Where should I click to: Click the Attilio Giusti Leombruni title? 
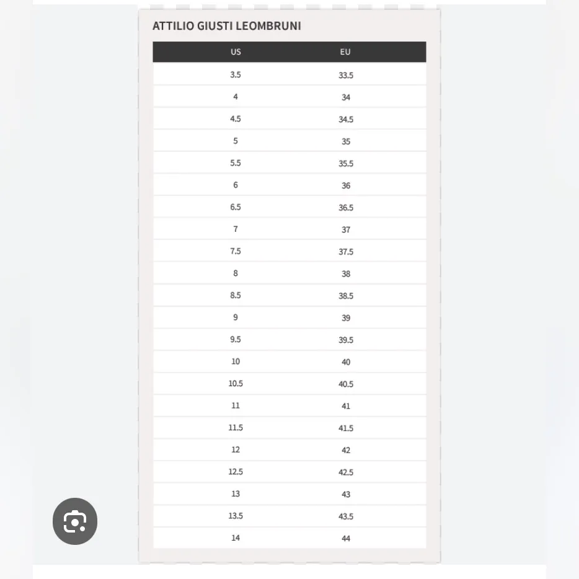pyautogui.click(x=227, y=26)
